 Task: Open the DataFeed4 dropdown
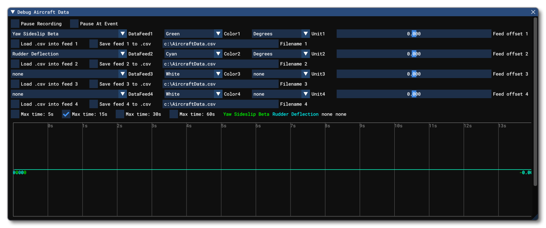[x=123, y=94]
